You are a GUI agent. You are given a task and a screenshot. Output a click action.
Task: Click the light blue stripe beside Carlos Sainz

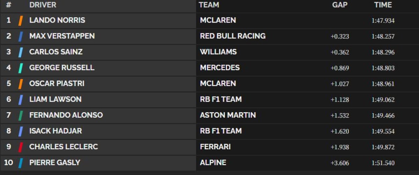[x=21, y=52]
